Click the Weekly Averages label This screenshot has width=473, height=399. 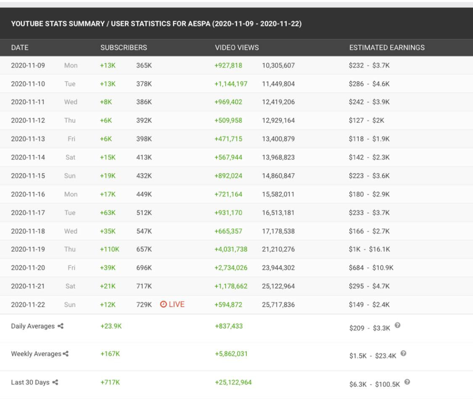pos(36,354)
